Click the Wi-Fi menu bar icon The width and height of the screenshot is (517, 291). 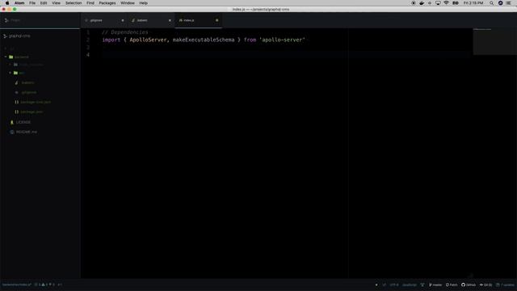446,3
